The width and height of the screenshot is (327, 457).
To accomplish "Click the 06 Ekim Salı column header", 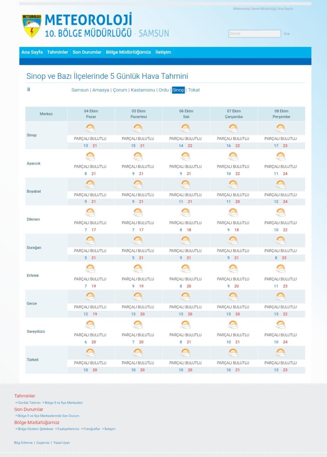I will click(x=186, y=114).
